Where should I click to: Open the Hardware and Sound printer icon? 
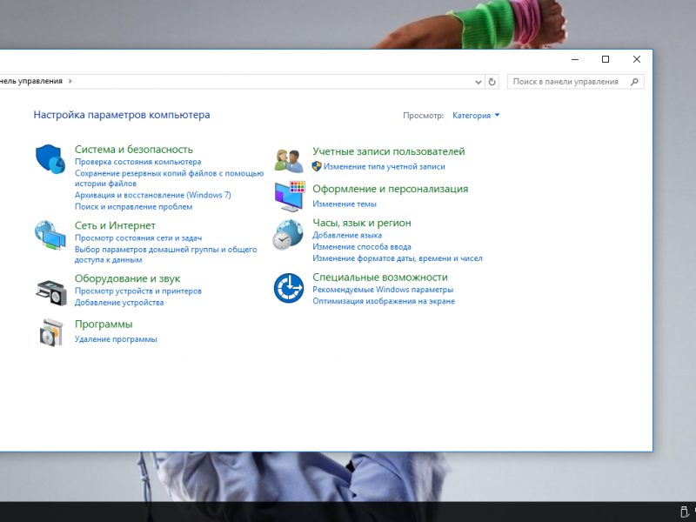pos(50,291)
